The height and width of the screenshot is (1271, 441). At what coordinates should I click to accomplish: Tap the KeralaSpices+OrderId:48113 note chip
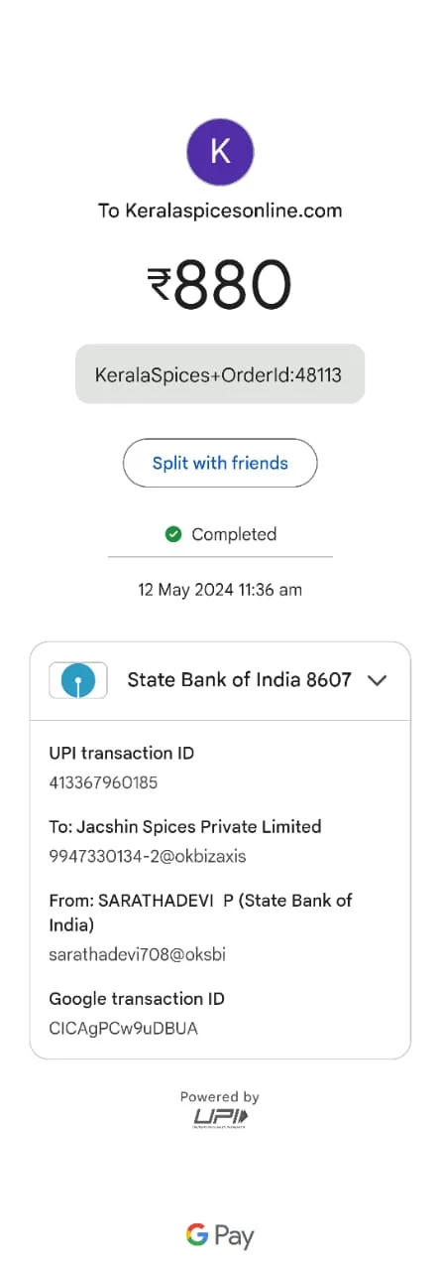(x=220, y=374)
